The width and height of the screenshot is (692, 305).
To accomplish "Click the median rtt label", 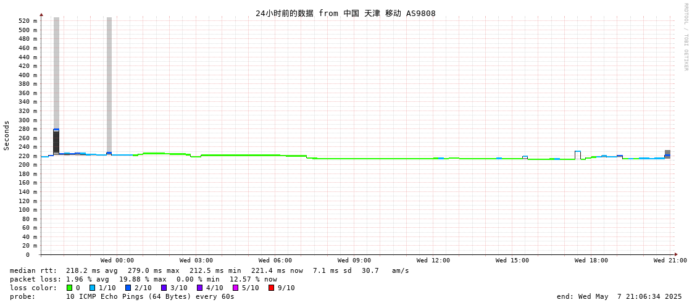I will 33,270.
